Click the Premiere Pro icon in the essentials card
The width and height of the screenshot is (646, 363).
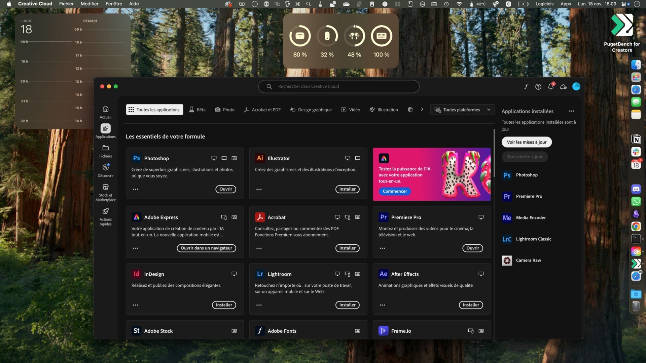point(383,217)
